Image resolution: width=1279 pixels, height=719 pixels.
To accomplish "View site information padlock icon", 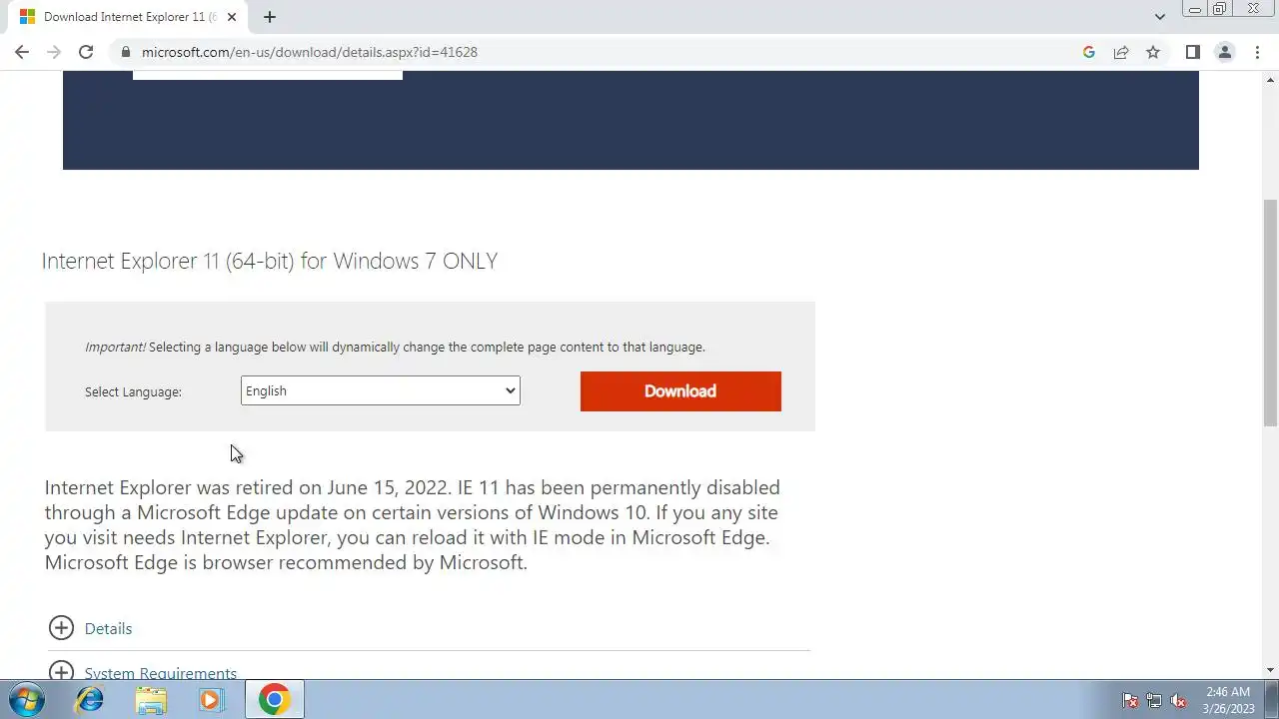I will pyautogui.click(x=125, y=52).
